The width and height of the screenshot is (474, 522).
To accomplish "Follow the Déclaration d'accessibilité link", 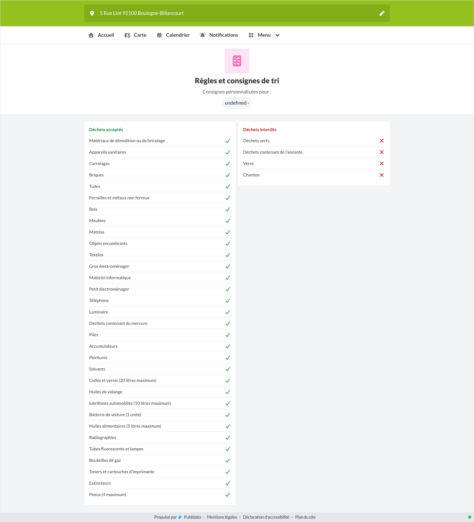I will coord(266,517).
